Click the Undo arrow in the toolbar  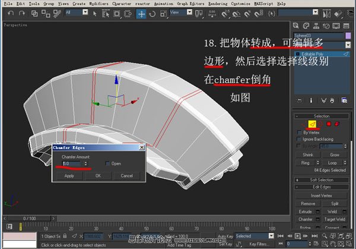(x=11, y=14)
